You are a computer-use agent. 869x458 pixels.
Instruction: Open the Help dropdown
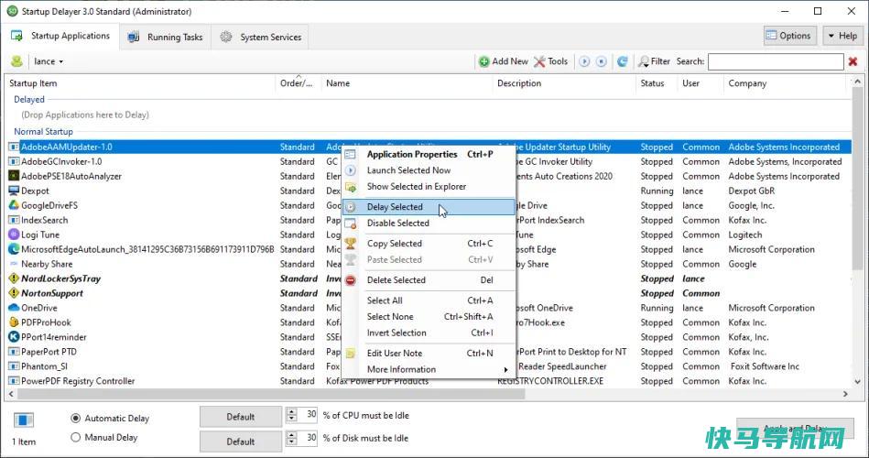[842, 36]
